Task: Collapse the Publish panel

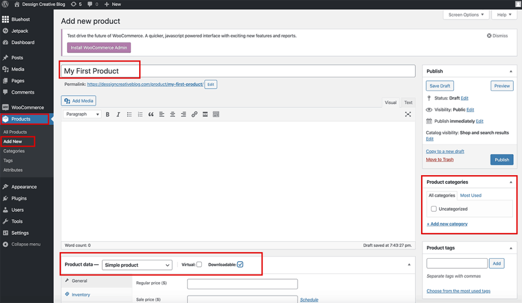Action: coord(511,71)
